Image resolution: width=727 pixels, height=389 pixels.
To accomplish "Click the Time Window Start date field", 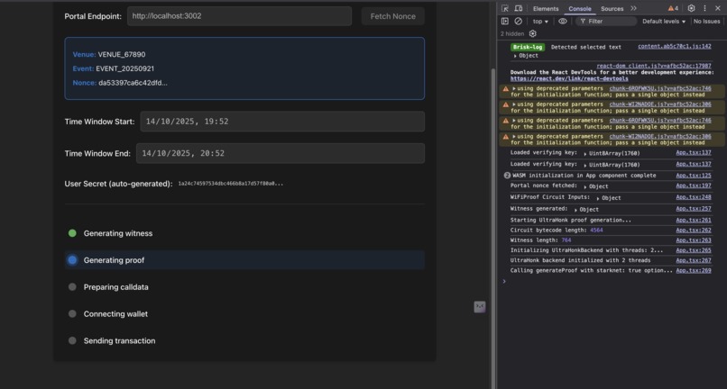I will click(282, 122).
